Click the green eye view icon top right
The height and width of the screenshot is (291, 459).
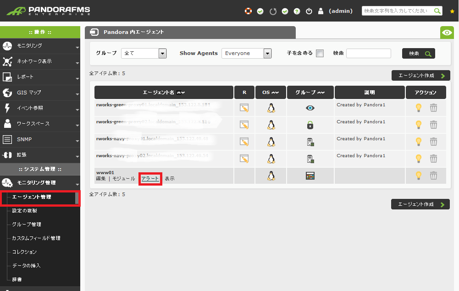point(447,33)
